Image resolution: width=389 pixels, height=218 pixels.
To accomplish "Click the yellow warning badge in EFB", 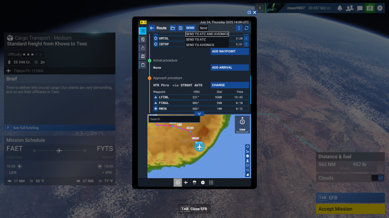I will coord(143,22).
